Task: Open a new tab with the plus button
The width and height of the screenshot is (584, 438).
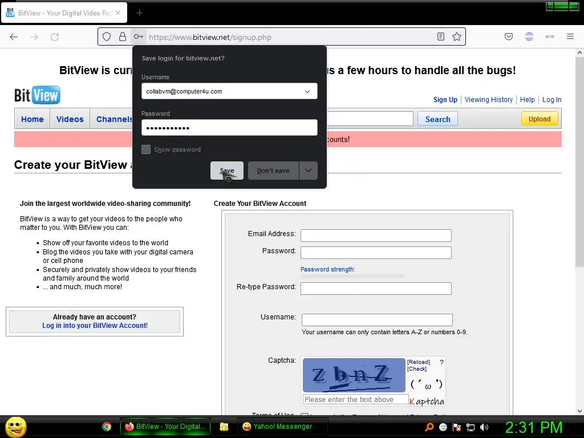Action: point(139,13)
